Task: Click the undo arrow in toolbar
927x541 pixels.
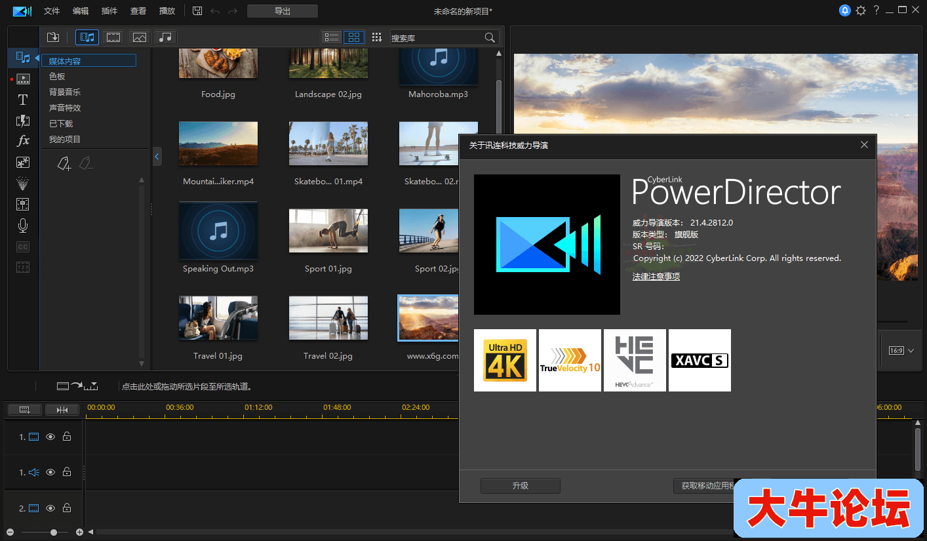Action: click(x=215, y=11)
